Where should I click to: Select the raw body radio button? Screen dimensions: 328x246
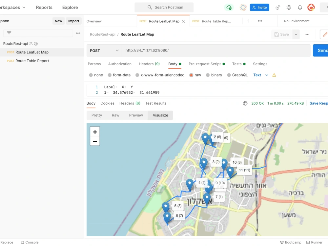[x=191, y=75]
